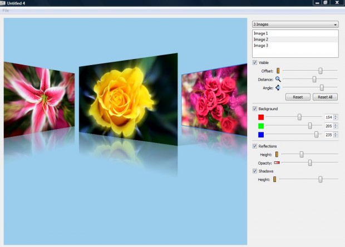
Task: Increase the red value with the stepper
Action: pyautogui.click(x=336, y=116)
